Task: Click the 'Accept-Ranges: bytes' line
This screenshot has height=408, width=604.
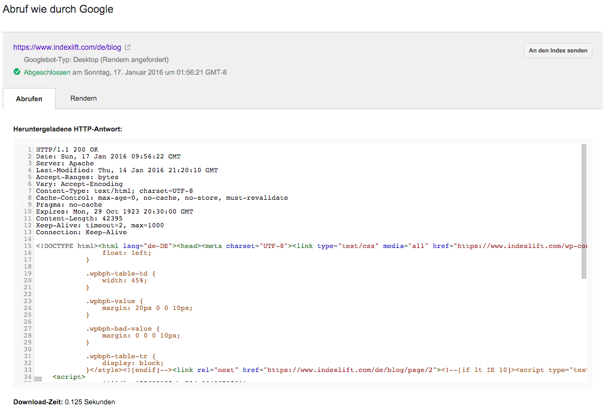Action: (x=77, y=177)
